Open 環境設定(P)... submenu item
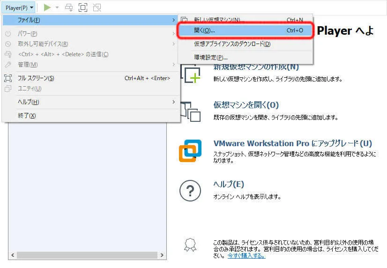The height and width of the screenshot is (268, 387). tap(246, 58)
